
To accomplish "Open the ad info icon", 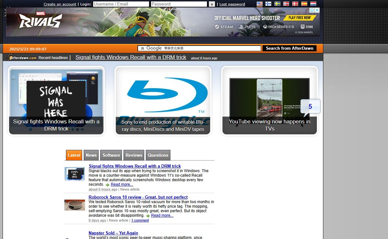I will (x=312, y=10).
